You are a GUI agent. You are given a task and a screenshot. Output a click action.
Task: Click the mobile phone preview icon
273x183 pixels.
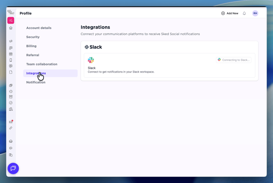(x=11, y=60)
